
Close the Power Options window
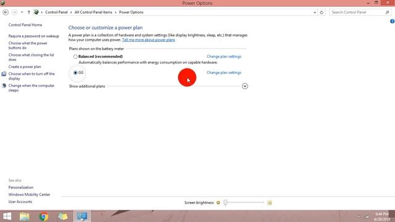[x=388, y=2]
